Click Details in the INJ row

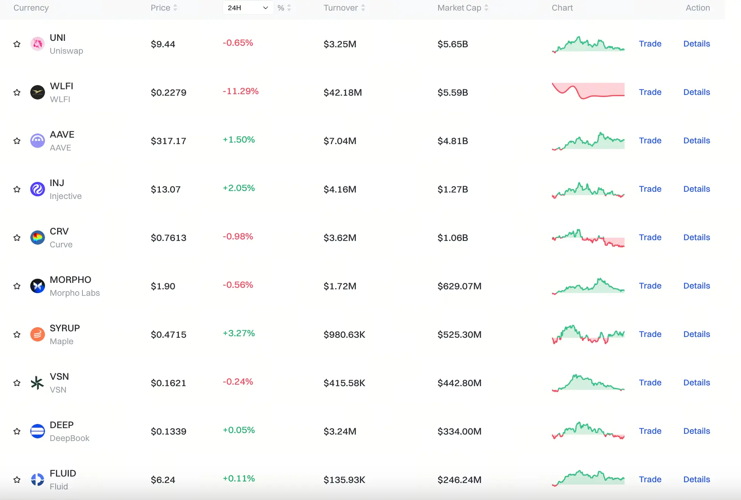(696, 189)
